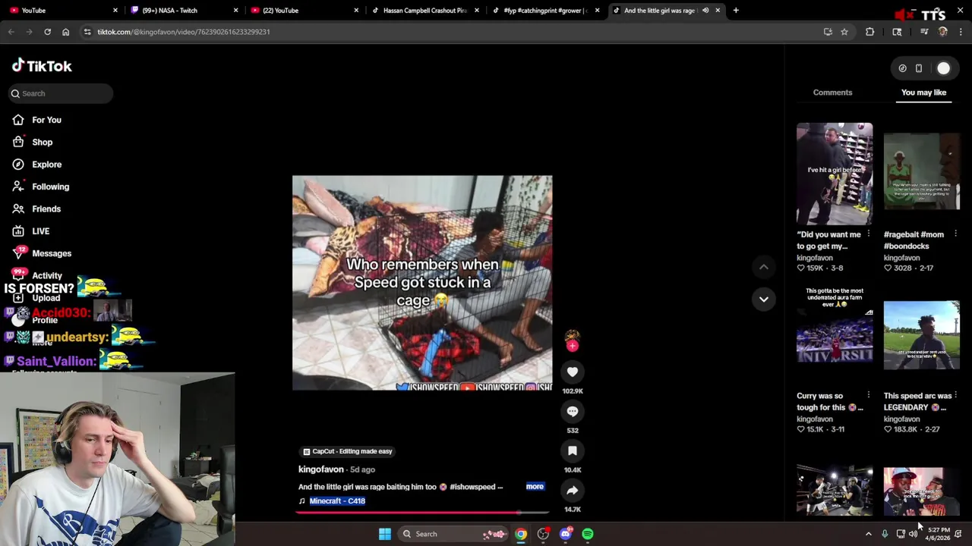Screen dimensions: 972x546
Task: Open options for "Did you want me" video
Action: pyautogui.click(x=869, y=234)
